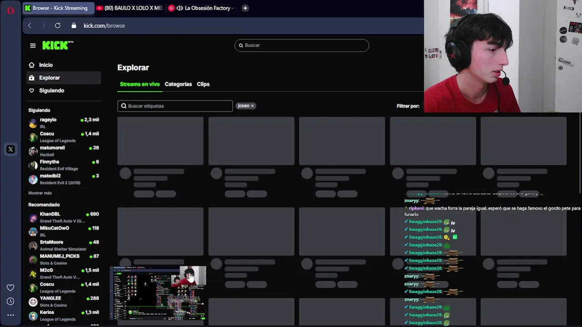Open the Opera menu logo
Screen dimensions: 582x327
10,10
